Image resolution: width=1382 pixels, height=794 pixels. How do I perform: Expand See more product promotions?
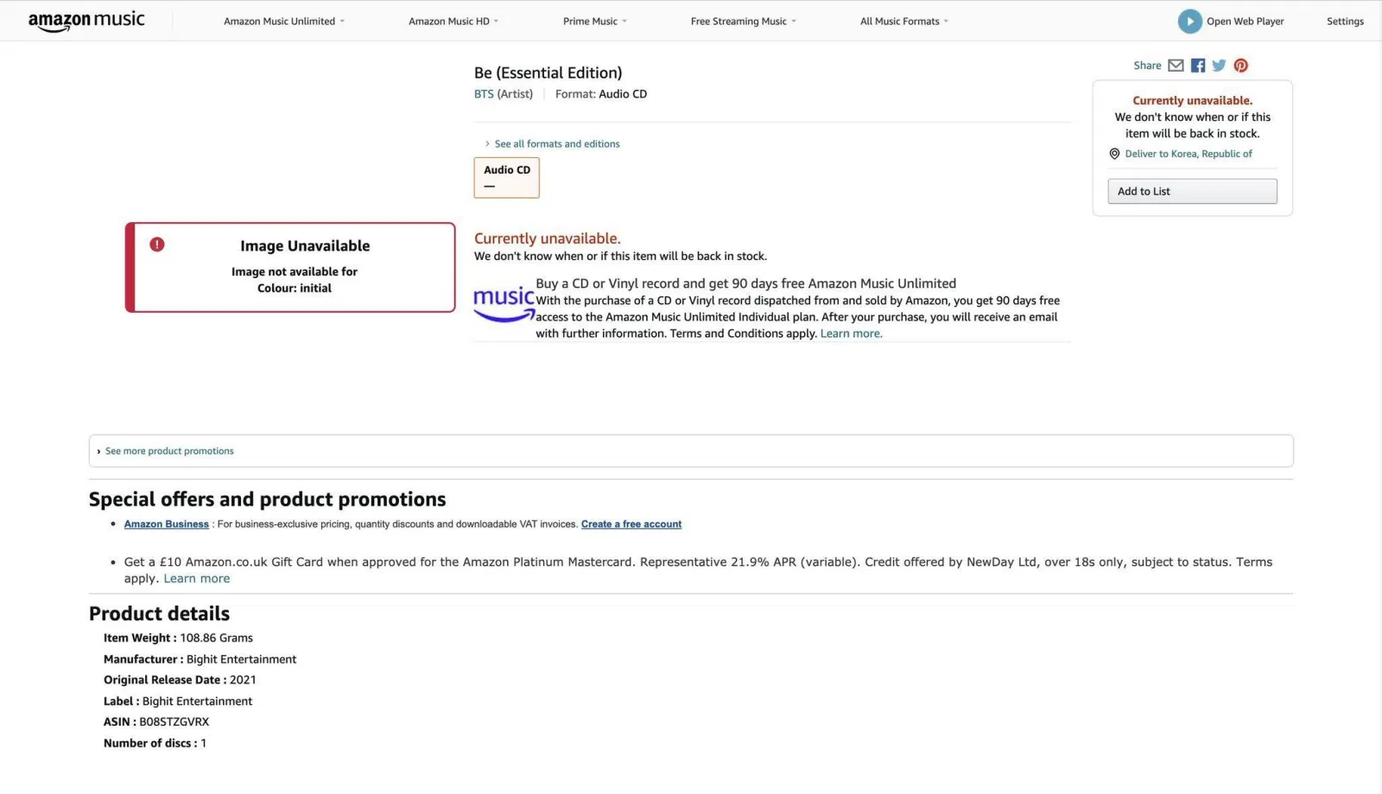[x=168, y=450]
